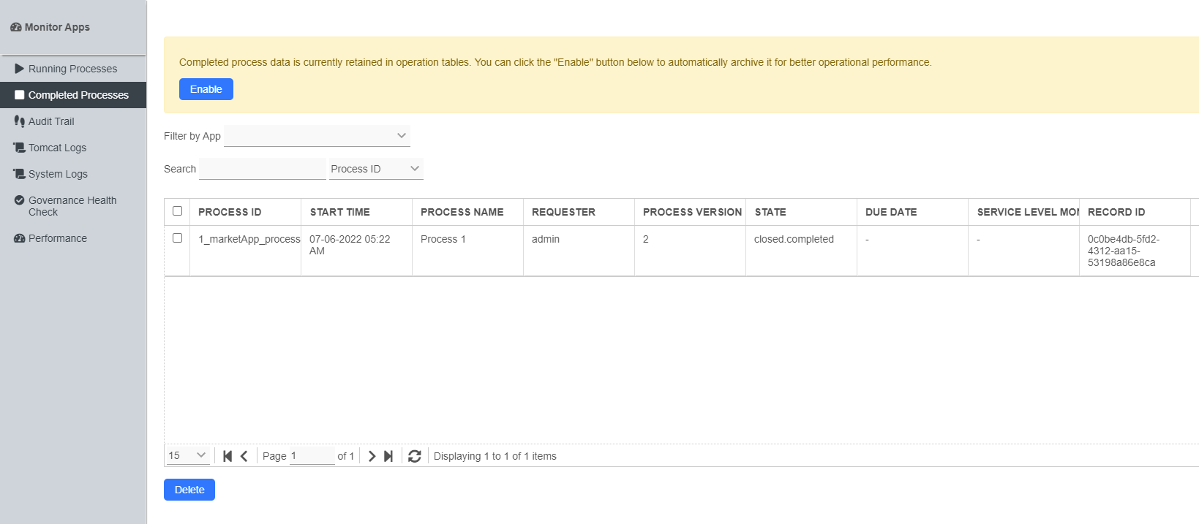This screenshot has height=524, width=1199.
Task: Open Tomcat Logs from the sidebar
Action: (x=57, y=148)
